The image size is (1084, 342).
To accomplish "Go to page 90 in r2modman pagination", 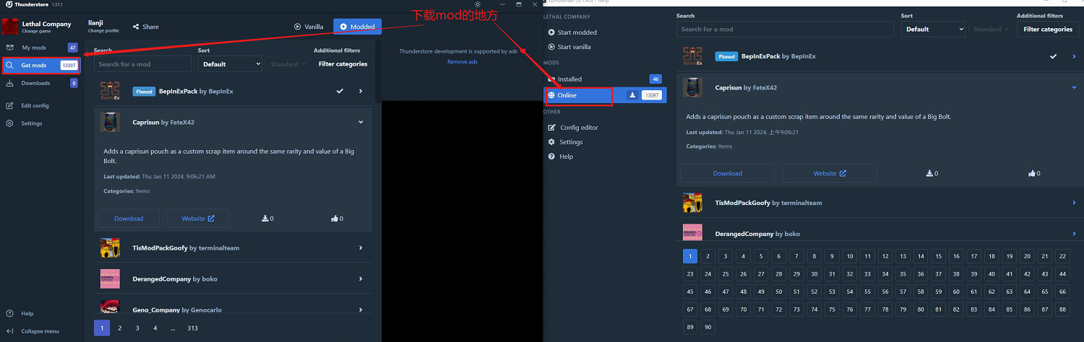I will point(707,327).
